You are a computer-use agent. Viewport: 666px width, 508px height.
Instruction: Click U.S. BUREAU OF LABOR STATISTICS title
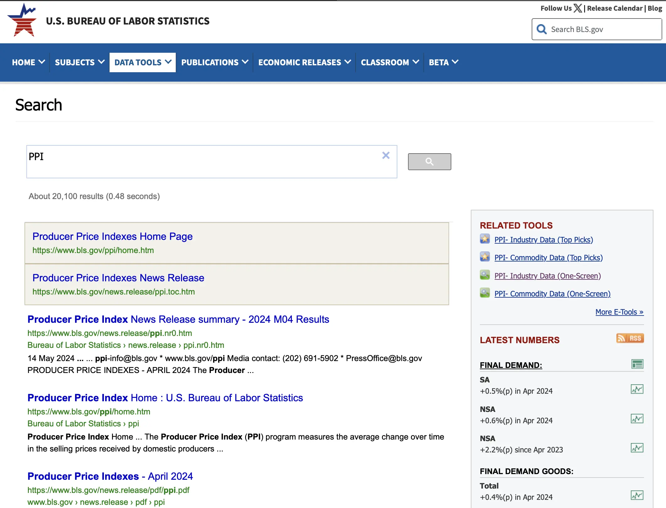[x=128, y=21]
